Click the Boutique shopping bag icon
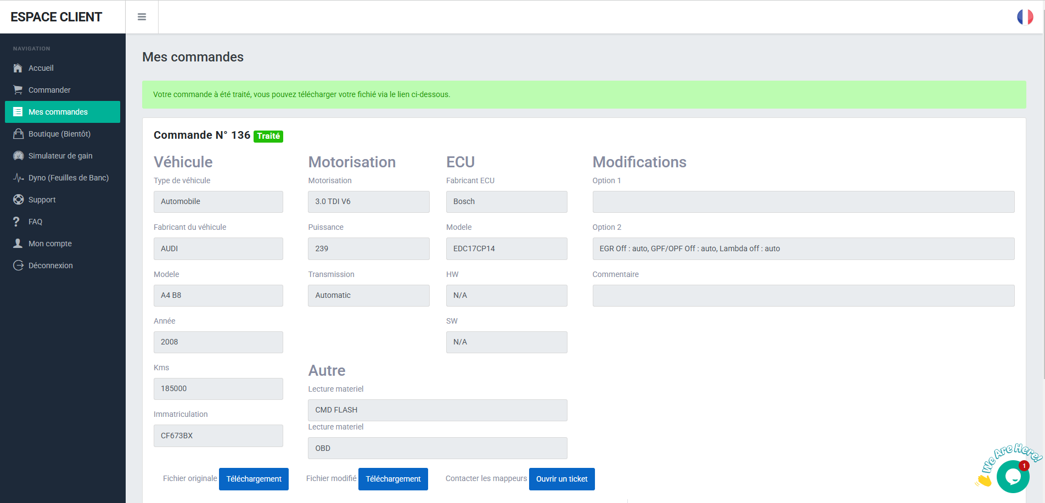This screenshot has width=1045, height=503. [18, 134]
